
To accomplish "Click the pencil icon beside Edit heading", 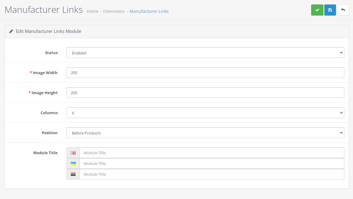I will point(11,31).
